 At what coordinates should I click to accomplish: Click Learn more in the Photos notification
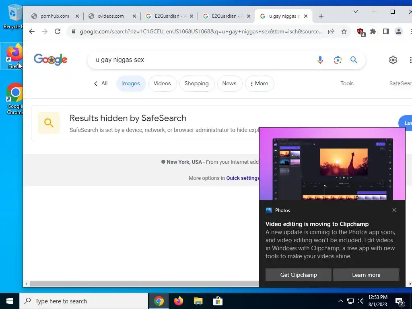pos(366,275)
